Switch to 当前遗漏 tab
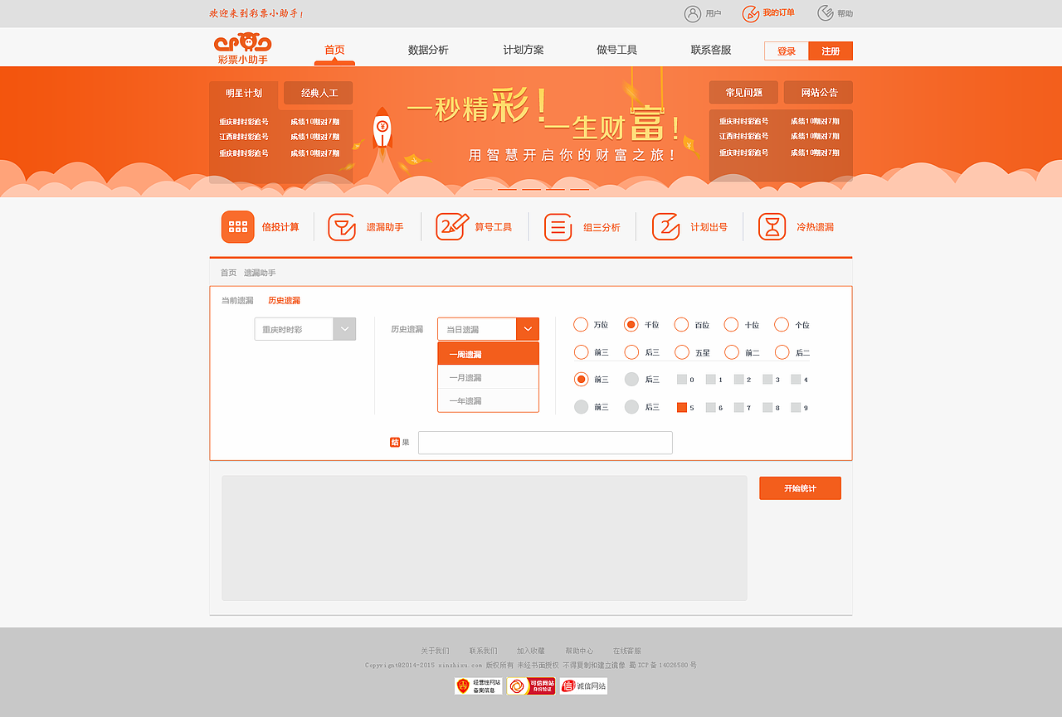This screenshot has height=717, width=1062. pos(237,300)
